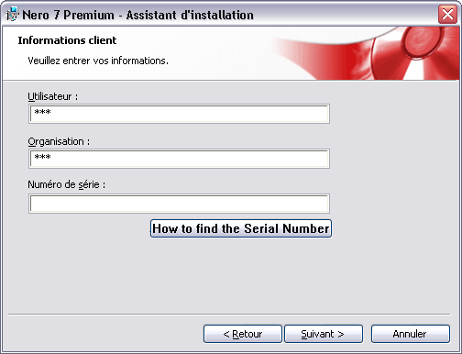Close the Nero 7 Premium installation wizard
Viewport: 462px width, 354px height.
coord(447,14)
